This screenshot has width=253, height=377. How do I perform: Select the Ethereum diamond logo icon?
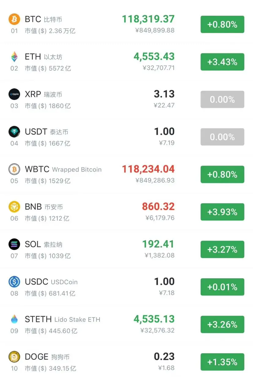[x=14, y=57]
